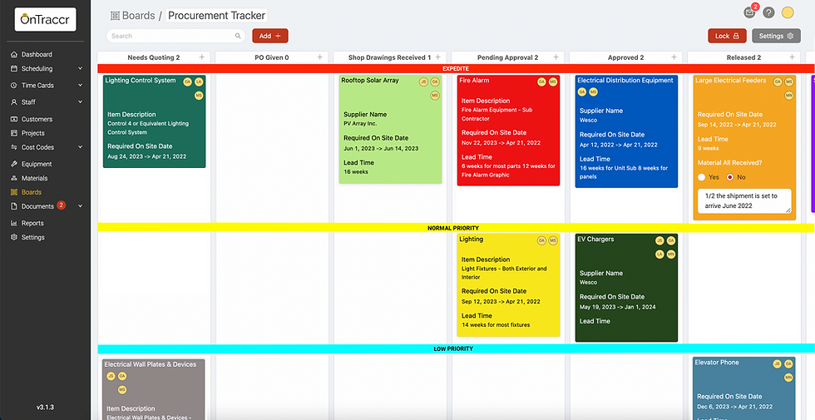Select Yes for Material All Received
The image size is (815, 420).
click(702, 177)
